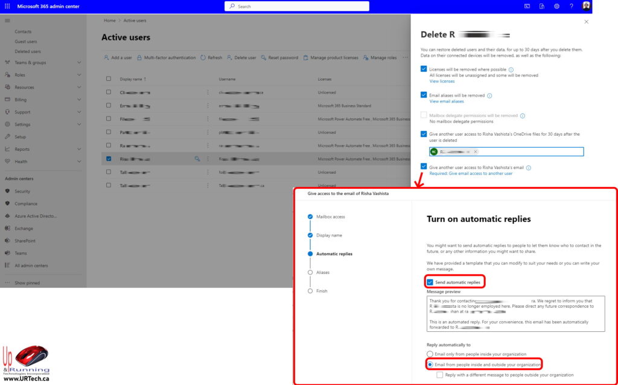Viewport: 618px width, 385px height.
Task: Check Reply with a different message option
Action: (x=440, y=375)
